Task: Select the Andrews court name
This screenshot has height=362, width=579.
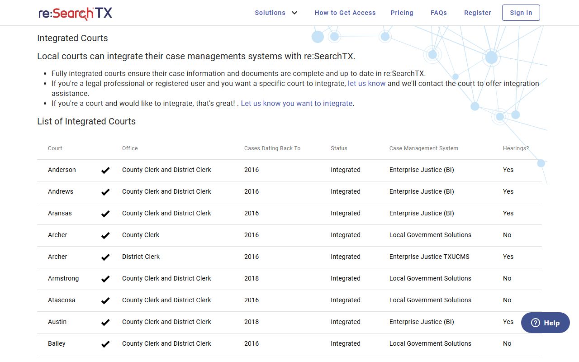Action: coord(61,191)
